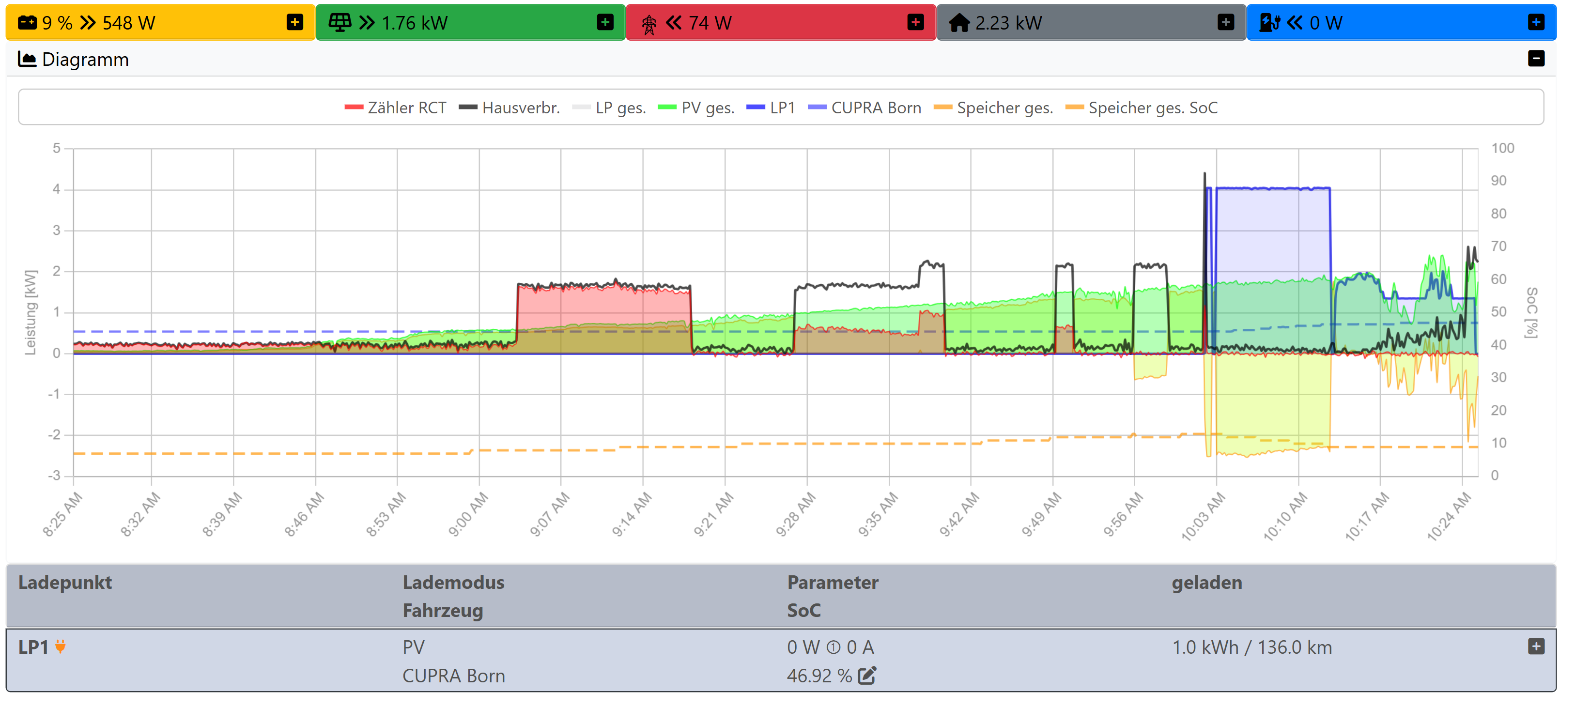Expand the green PV power card
The image size is (1575, 708).
tap(605, 23)
